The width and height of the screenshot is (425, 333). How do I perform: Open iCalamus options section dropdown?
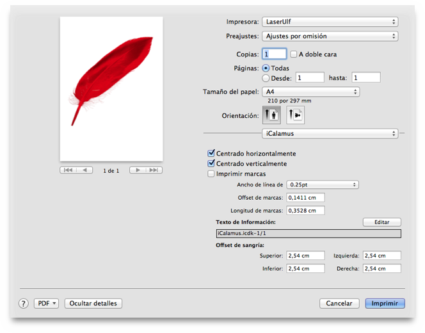click(330, 133)
